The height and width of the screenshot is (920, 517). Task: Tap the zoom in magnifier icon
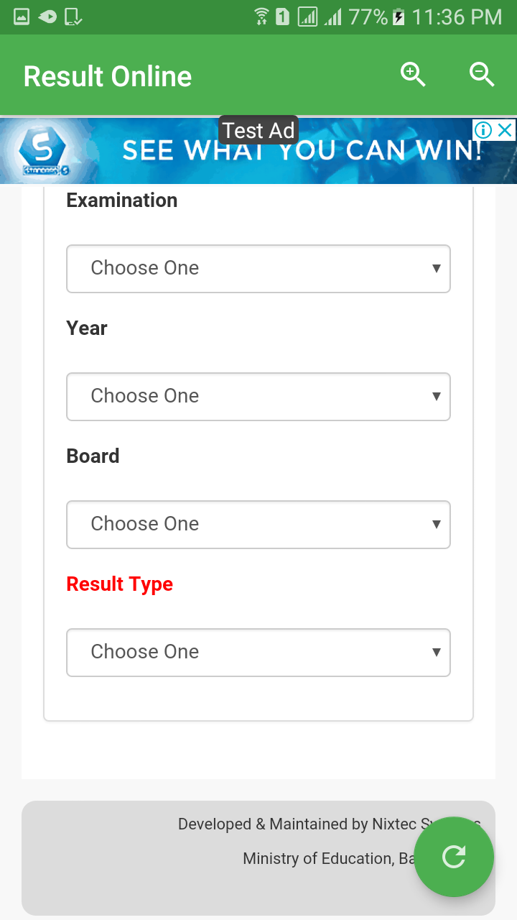tap(413, 75)
